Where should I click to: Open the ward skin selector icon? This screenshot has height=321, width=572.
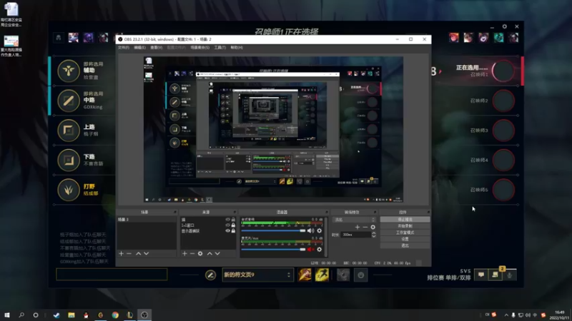343,275
